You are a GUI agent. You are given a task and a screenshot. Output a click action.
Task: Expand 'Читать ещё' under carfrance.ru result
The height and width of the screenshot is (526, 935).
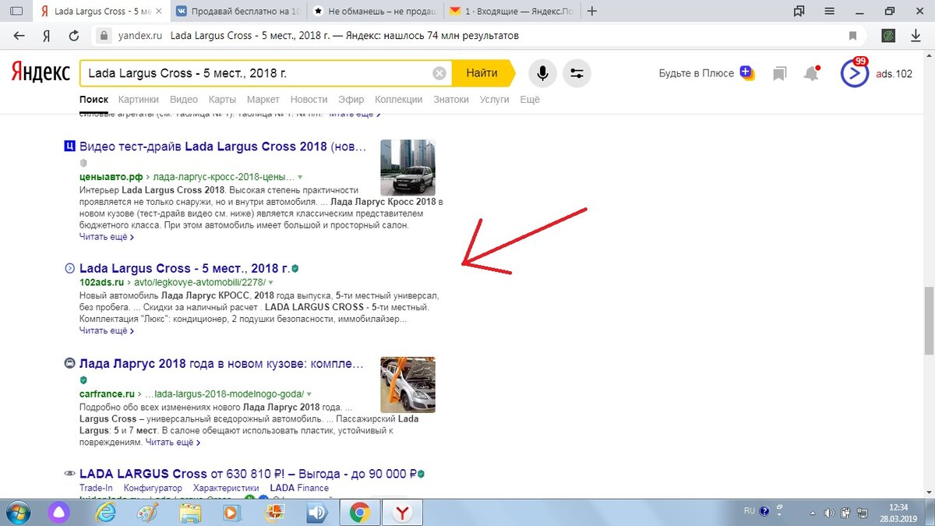click(x=173, y=443)
